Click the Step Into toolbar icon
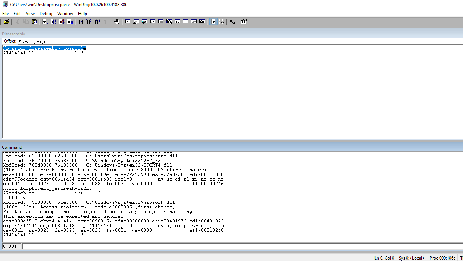 click(81, 22)
